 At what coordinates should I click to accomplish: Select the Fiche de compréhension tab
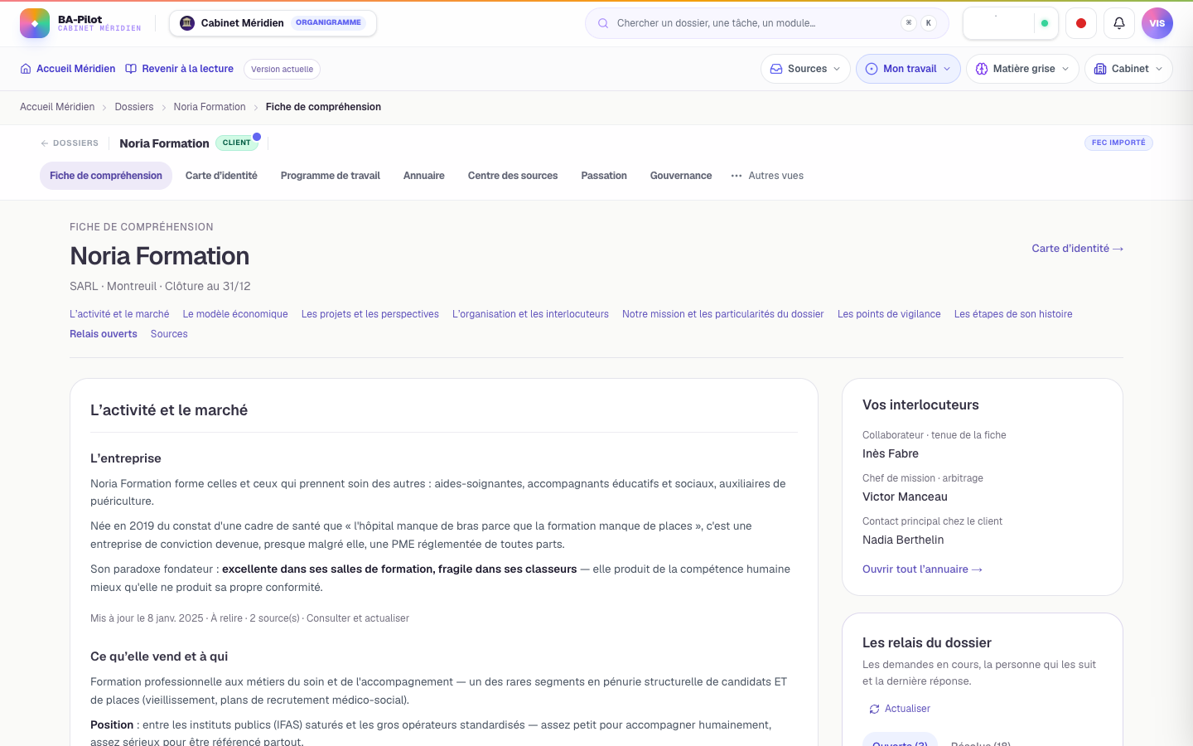click(106, 176)
